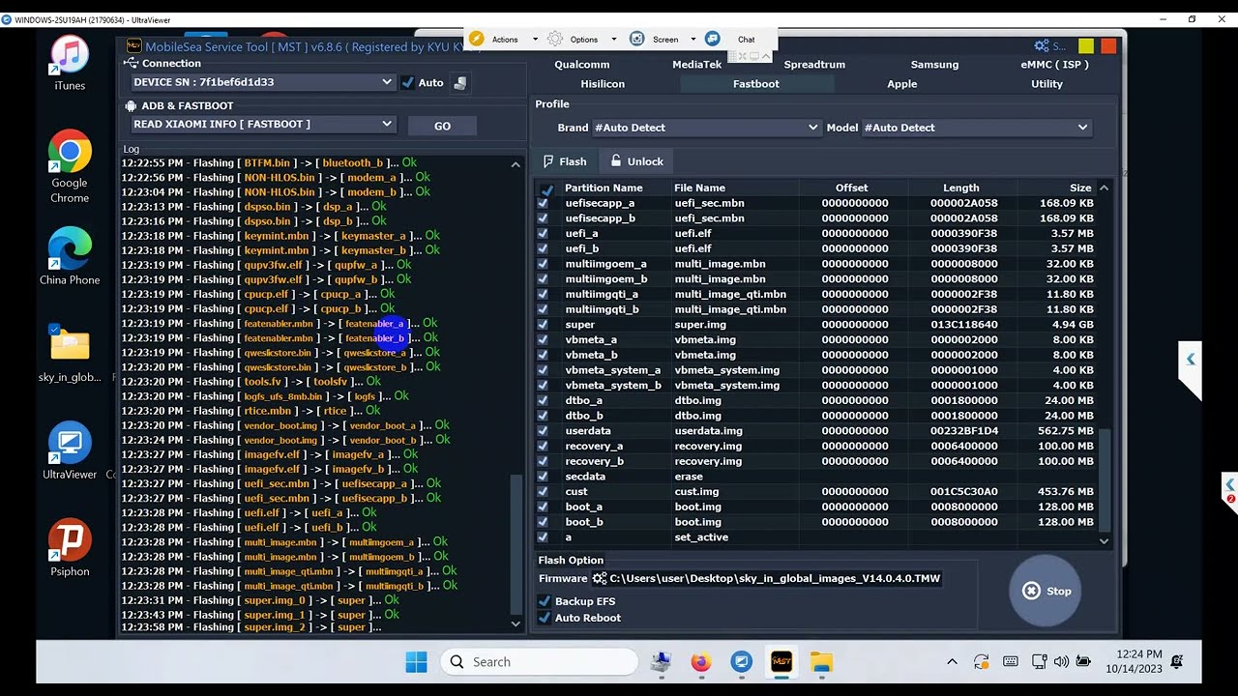Select the MST app on the taskbar
Image resolution: width=1238 pixels, height=696 pixels.
pos(781,662)
